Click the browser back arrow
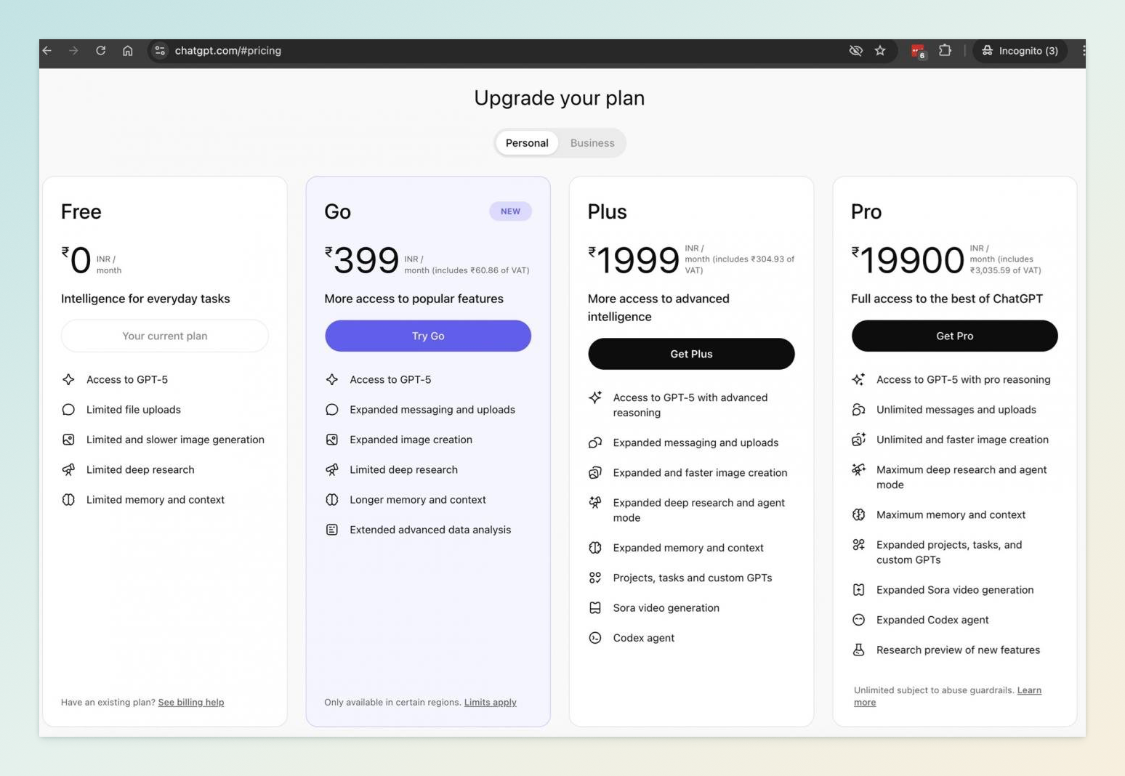Viewport: 1125px width, 776px height. (47, 51)
